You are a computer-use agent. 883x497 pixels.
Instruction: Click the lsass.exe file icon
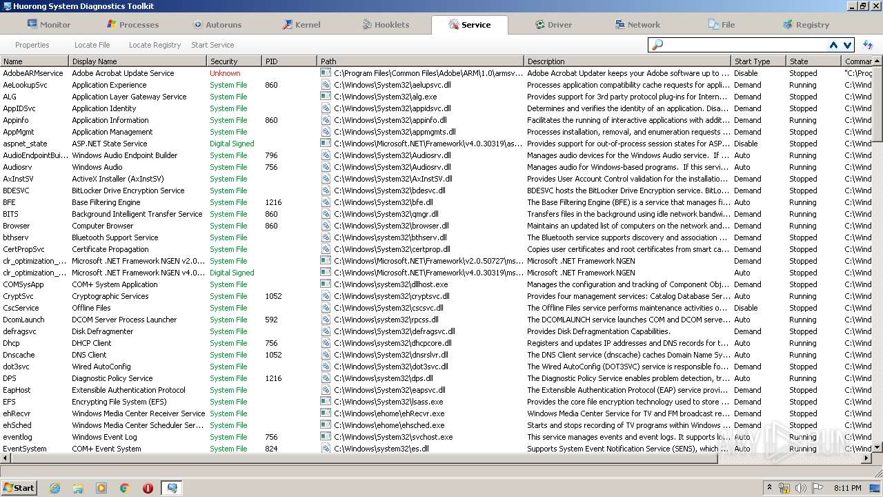(326, 402)
